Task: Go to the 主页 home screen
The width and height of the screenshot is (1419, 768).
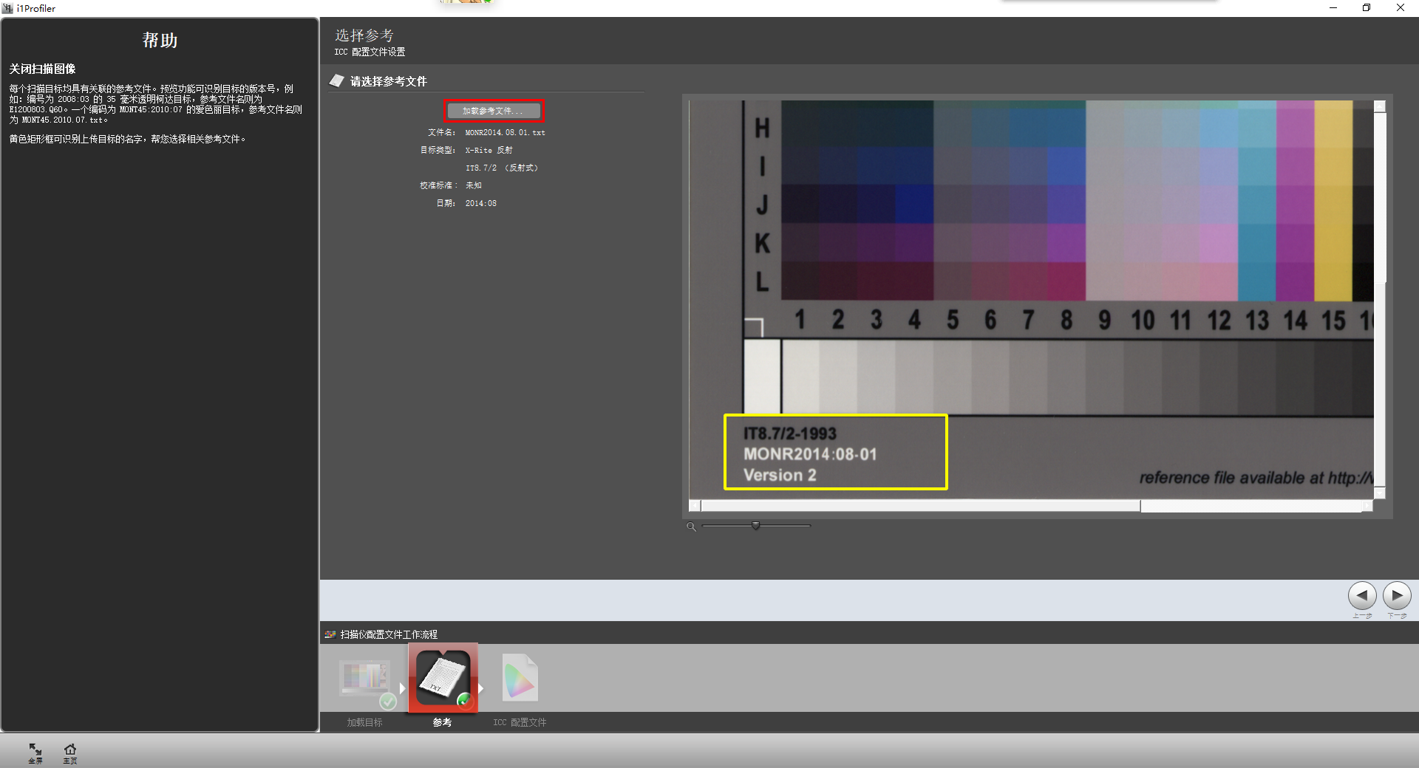Action: pyautogui.click(x=70, y=752)
